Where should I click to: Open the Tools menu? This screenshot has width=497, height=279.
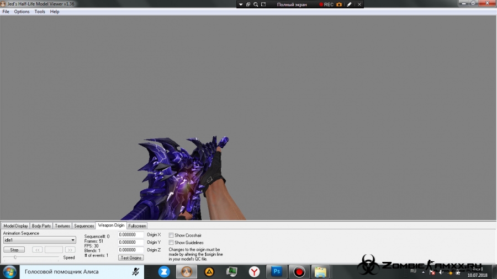coord(40,12)
